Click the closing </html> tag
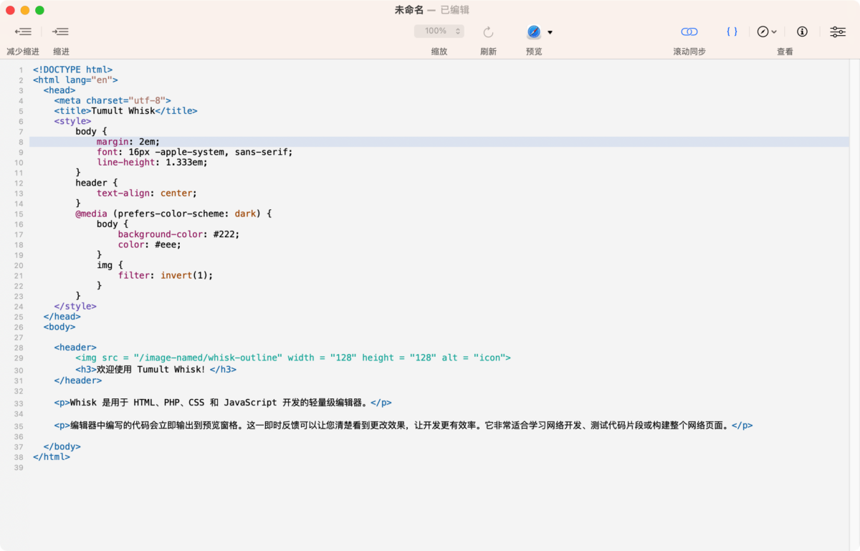Screen dimensions: 860x551 coord(51,456)
